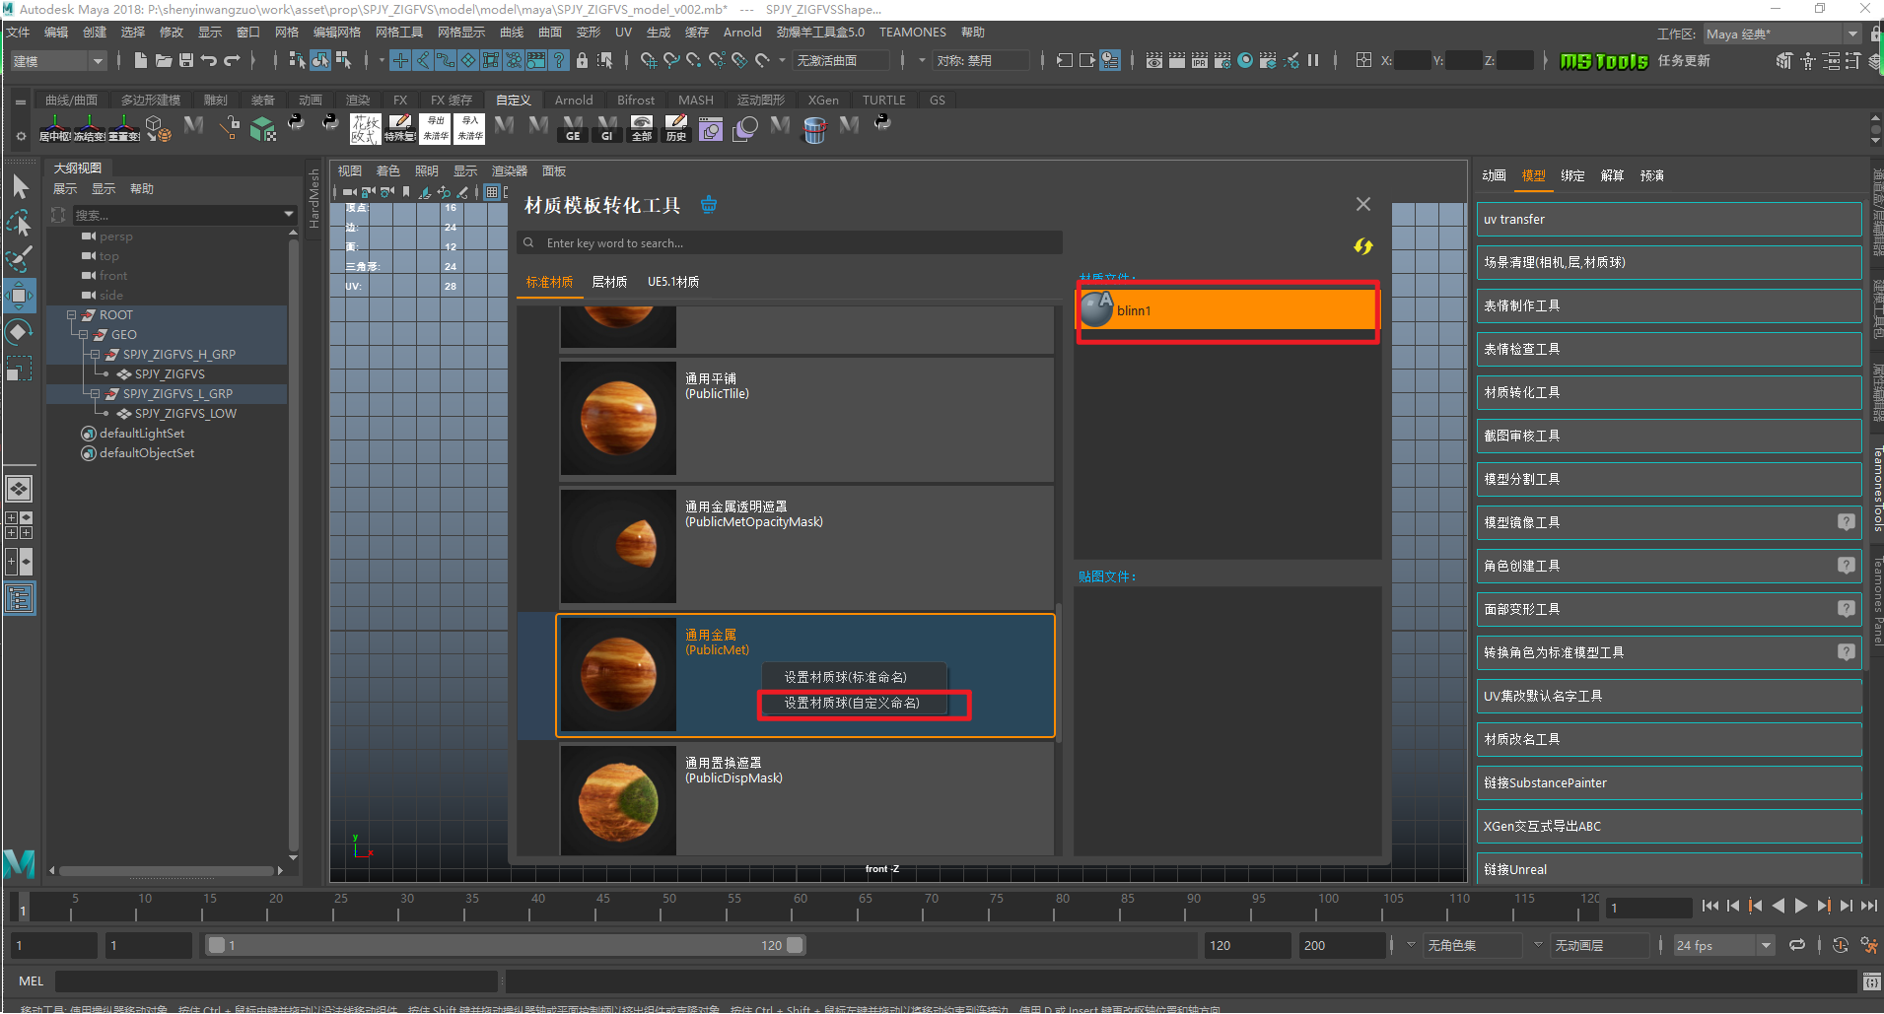Collapse the ROOT node in outliner

pyautogui.click(x=71, y=315)
